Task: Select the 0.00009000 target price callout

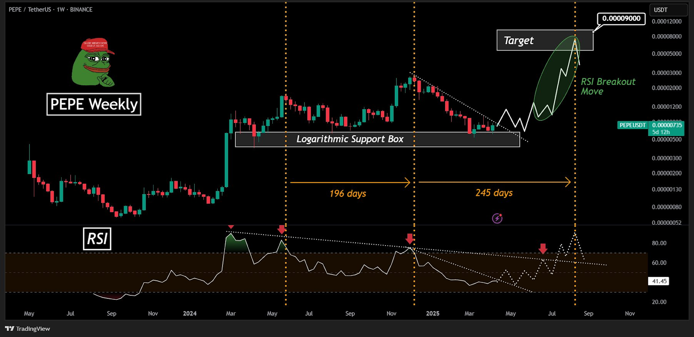Action: click(621, 19)
